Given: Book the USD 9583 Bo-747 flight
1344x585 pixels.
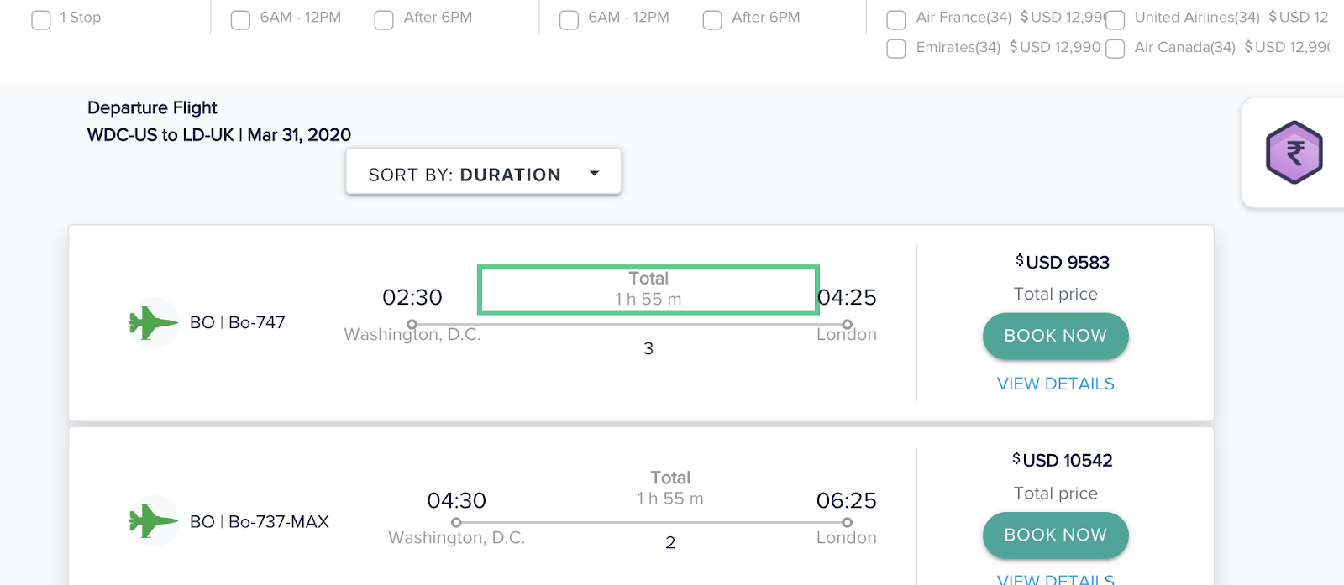Looking at the screenshot, I should (1055, 336).
